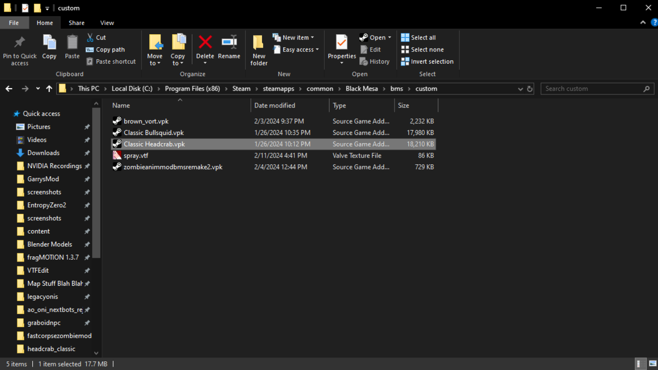Sort files by the Name column
Image resolution: width=658 pixels, height=370 pixels.
click(x=180, y=106)
